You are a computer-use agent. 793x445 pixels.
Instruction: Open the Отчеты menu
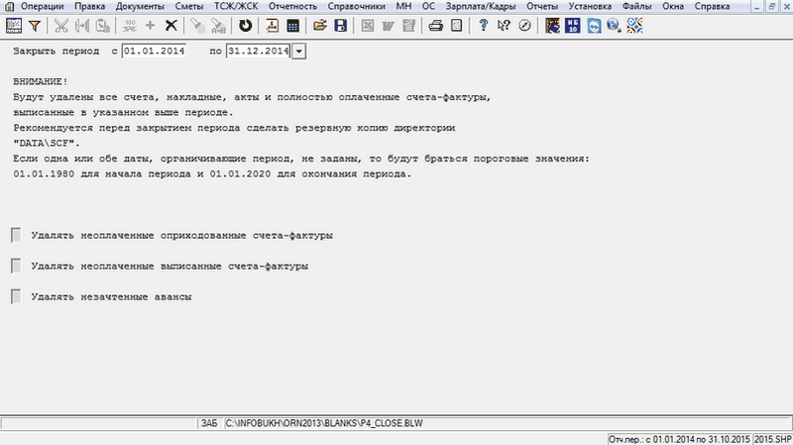(541, 7)
